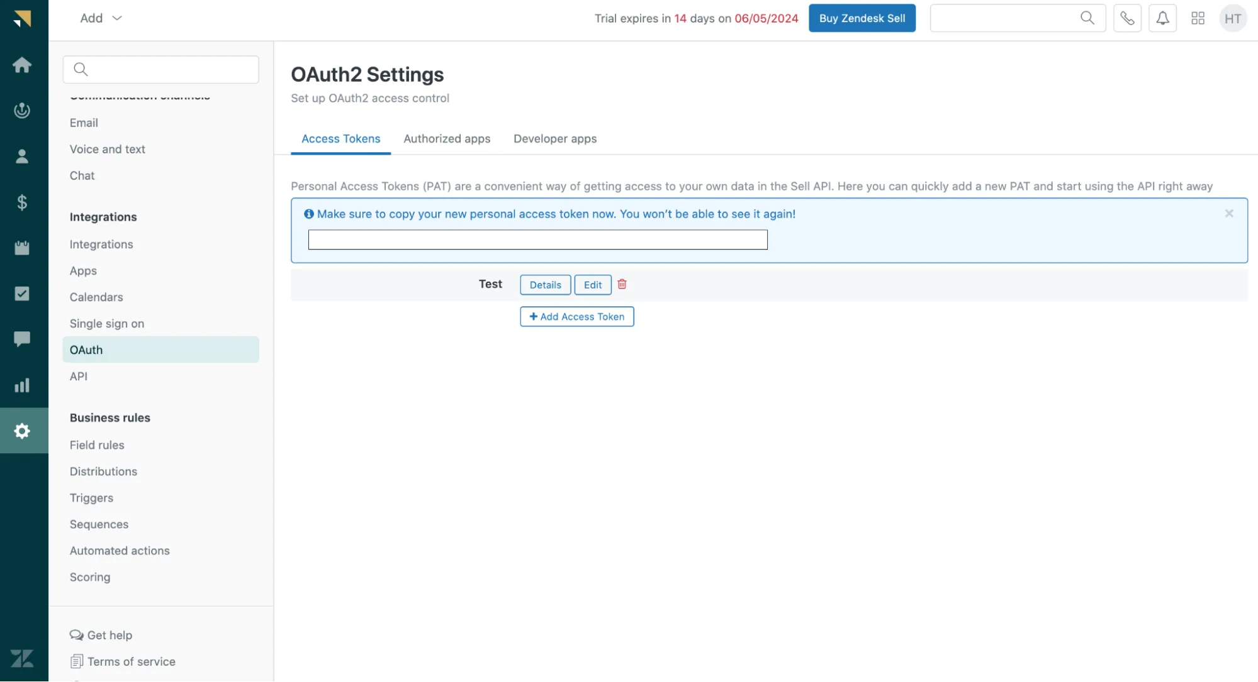Viewport: 1258px width, 682px height.
Task: Open Voice and text settings
Action: [108, 149]
